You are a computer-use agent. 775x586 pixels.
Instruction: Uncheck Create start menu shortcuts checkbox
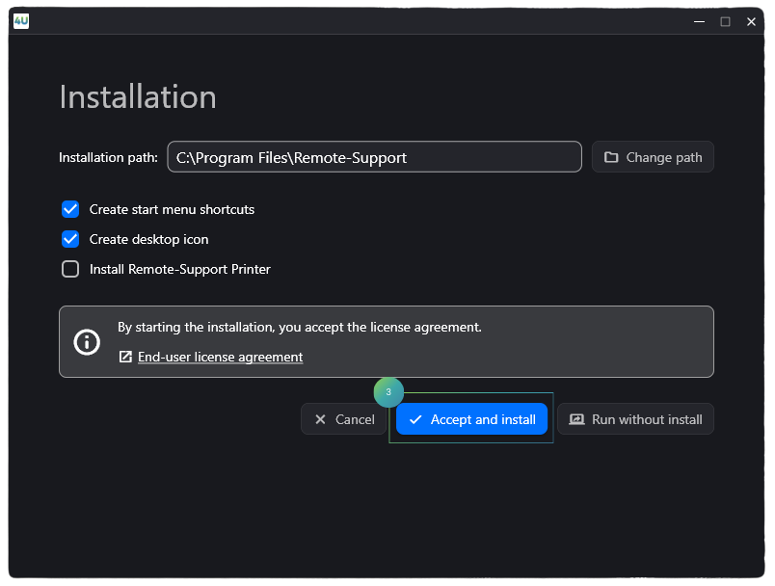point(70,209)
